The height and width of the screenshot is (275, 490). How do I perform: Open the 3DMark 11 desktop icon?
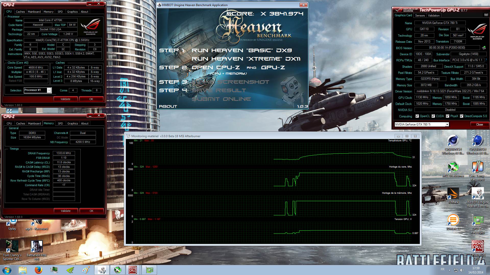(453, 222)
